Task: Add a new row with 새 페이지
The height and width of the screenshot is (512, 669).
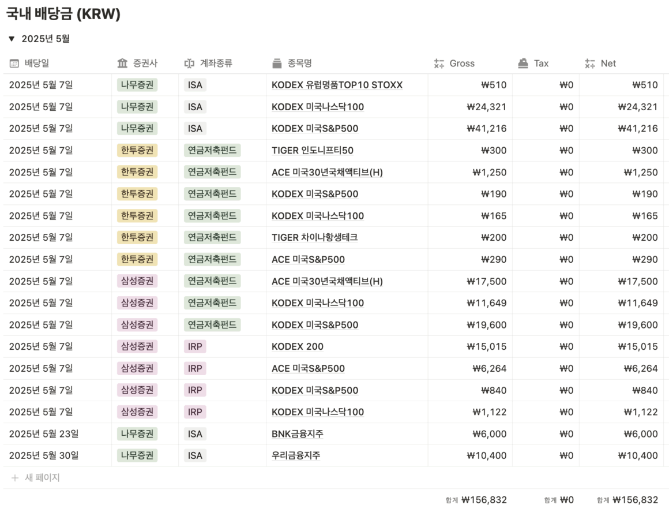Action: 35,478
